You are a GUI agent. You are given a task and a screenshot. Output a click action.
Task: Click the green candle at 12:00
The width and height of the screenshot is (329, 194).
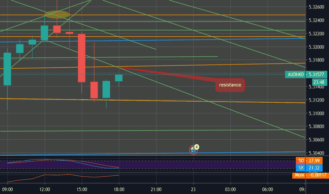click(x=44, y=33)
